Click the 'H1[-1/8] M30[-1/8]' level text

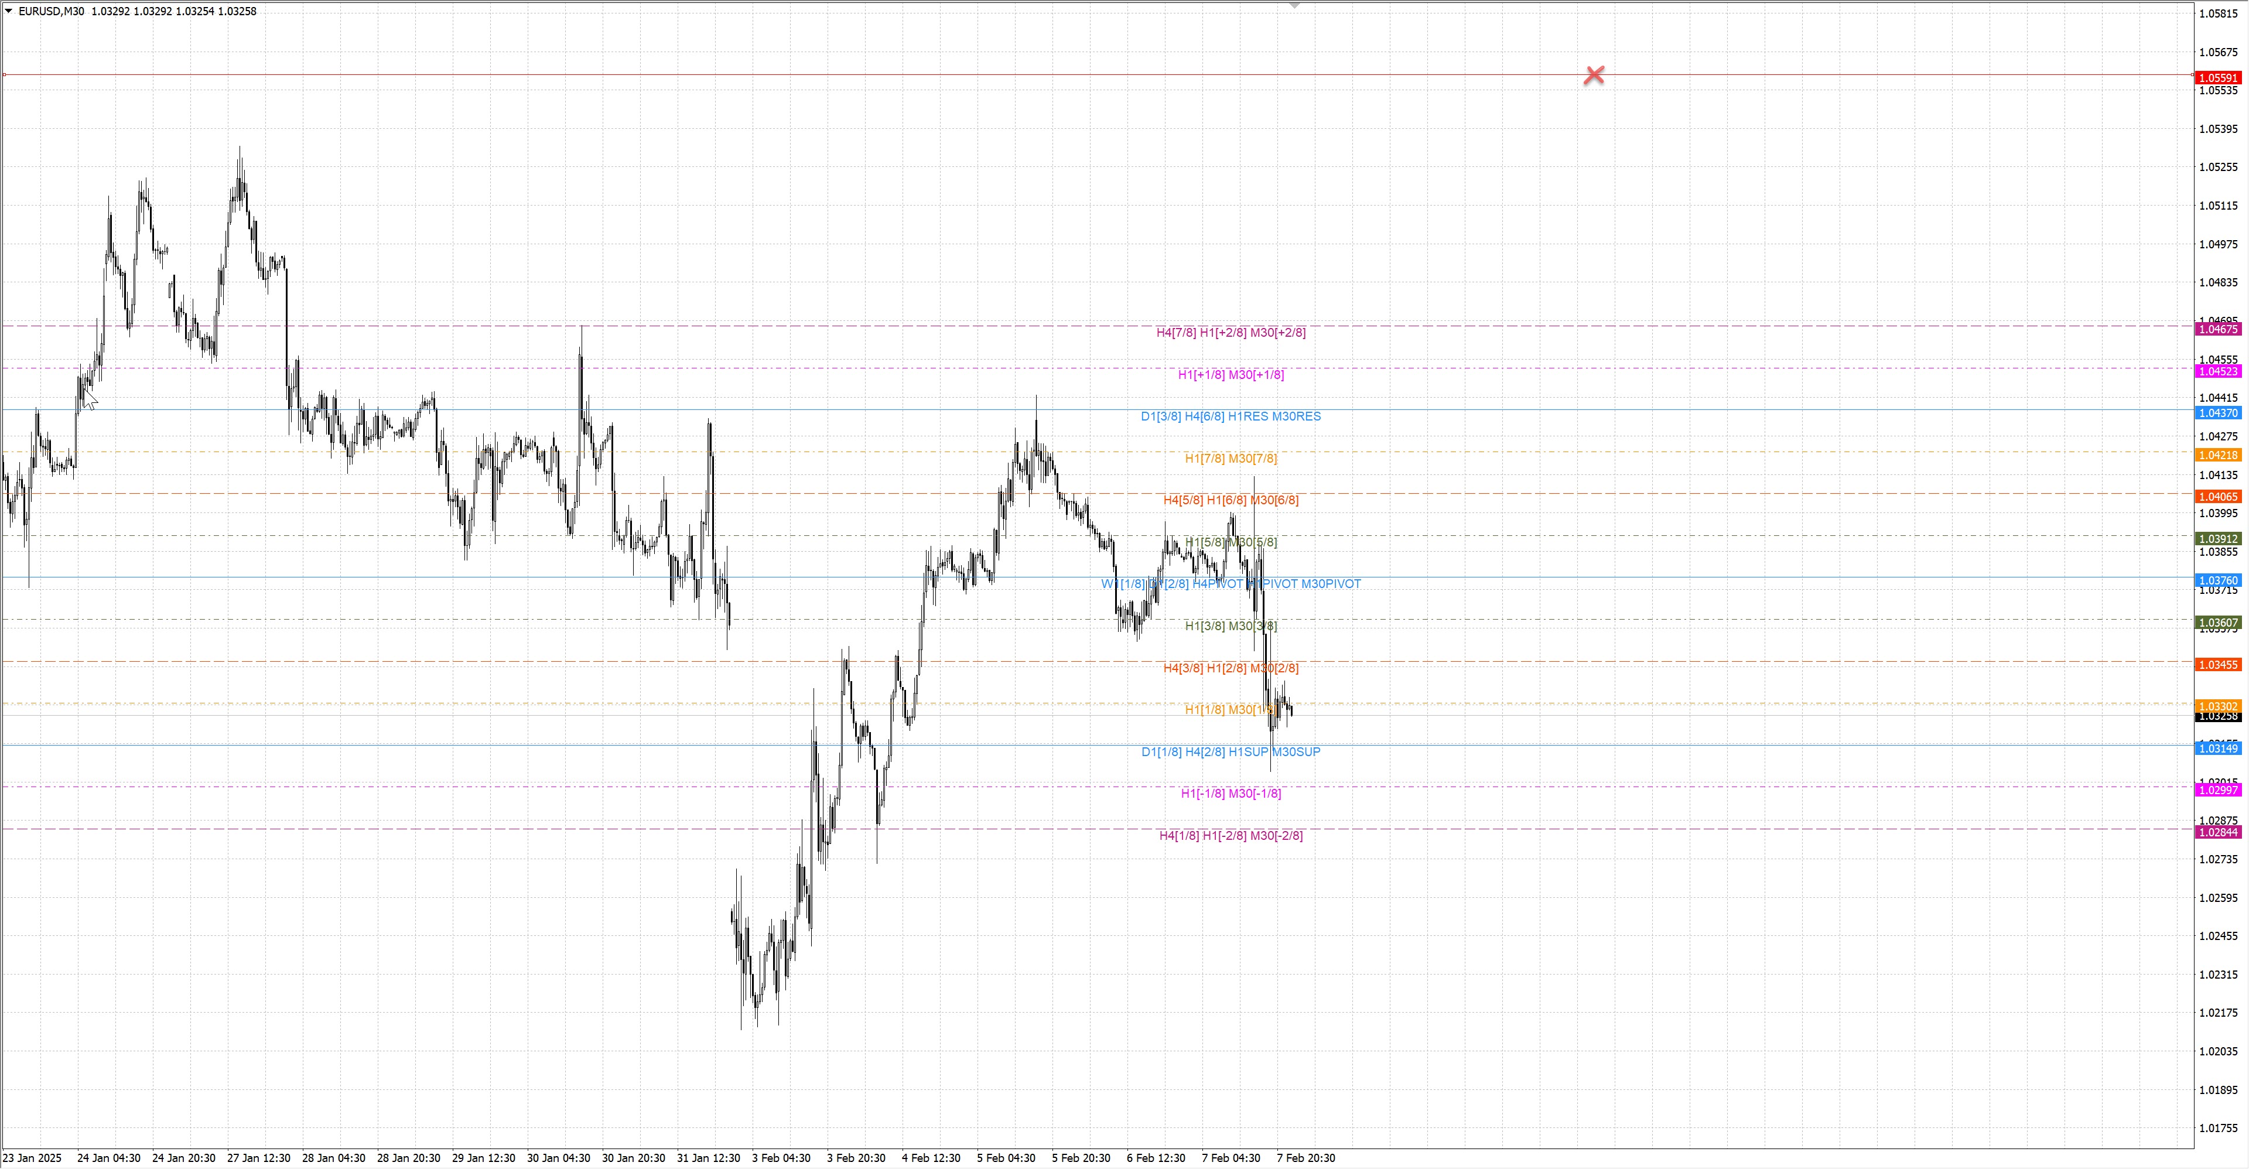point(1230,794)
